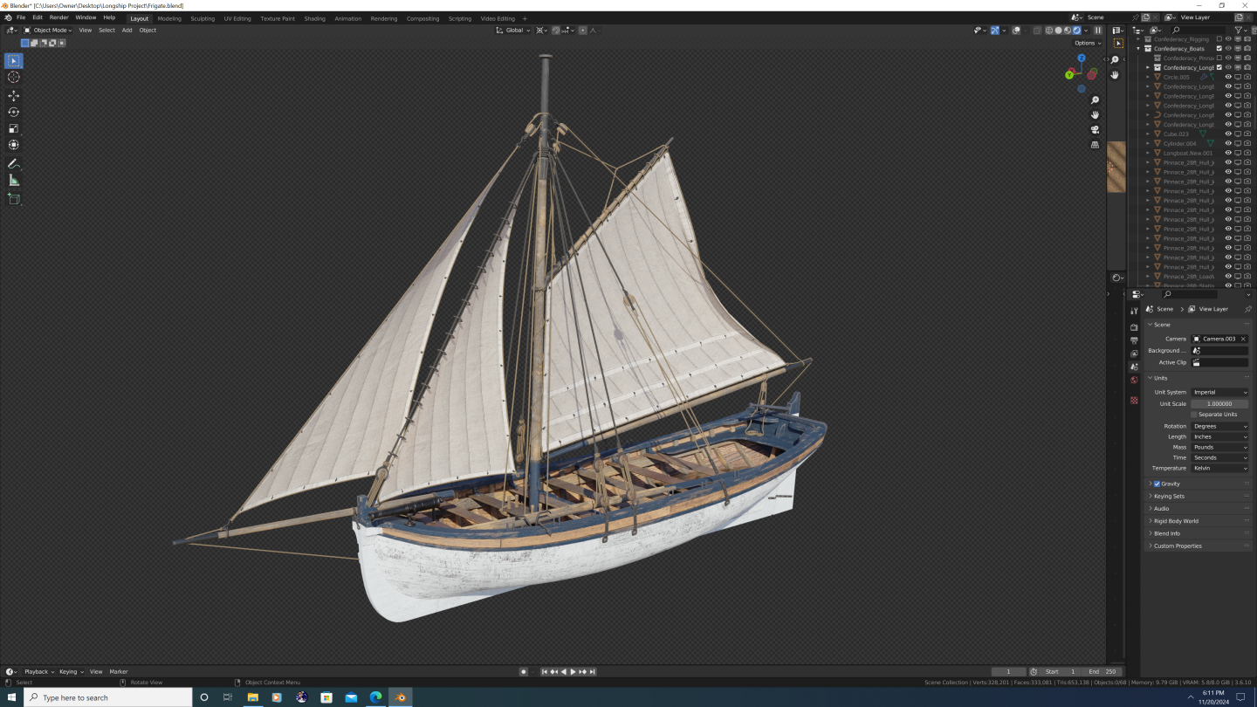
Task: Pick the Add Cube tool
Action: click(14, 199)
